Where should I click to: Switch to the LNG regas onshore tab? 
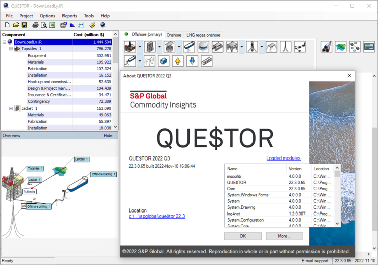pyautogui.click(x=203, y=35)
